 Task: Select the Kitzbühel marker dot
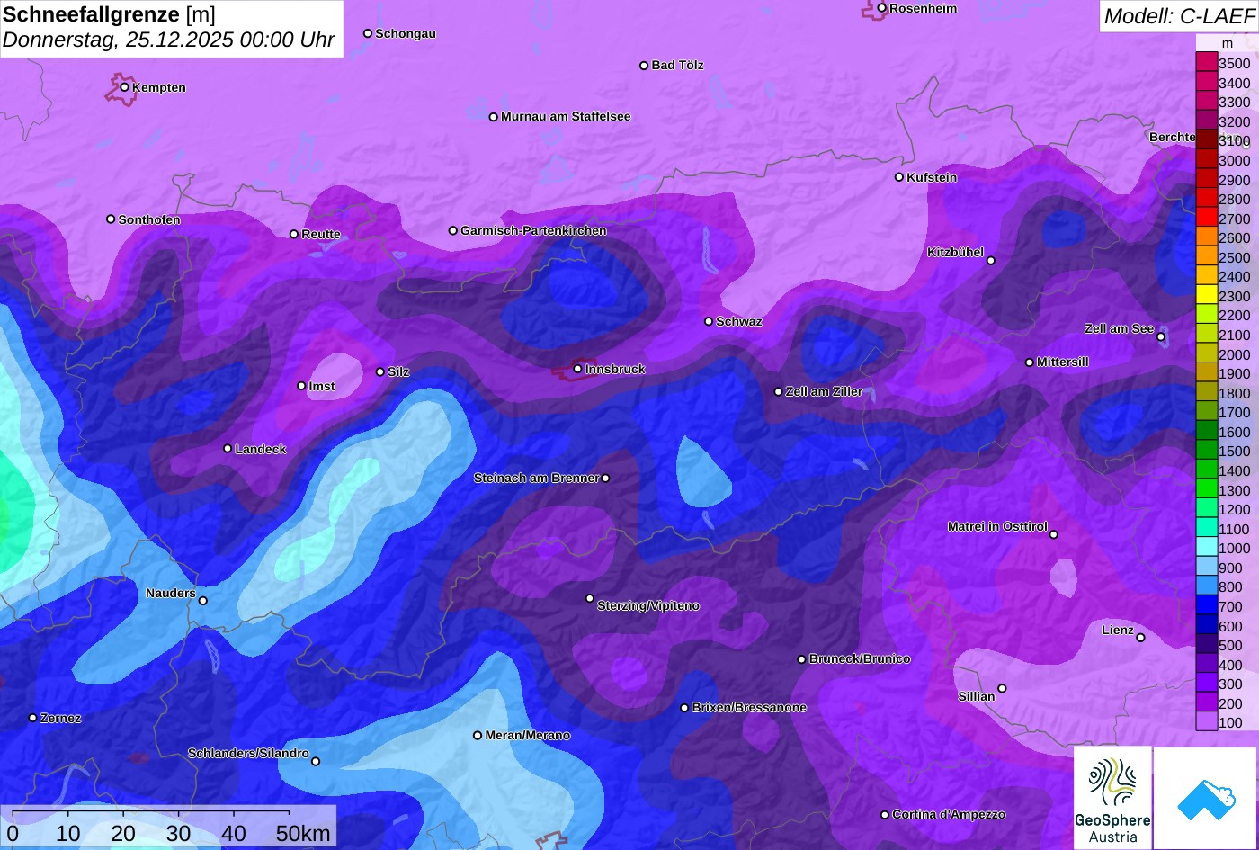991,261
